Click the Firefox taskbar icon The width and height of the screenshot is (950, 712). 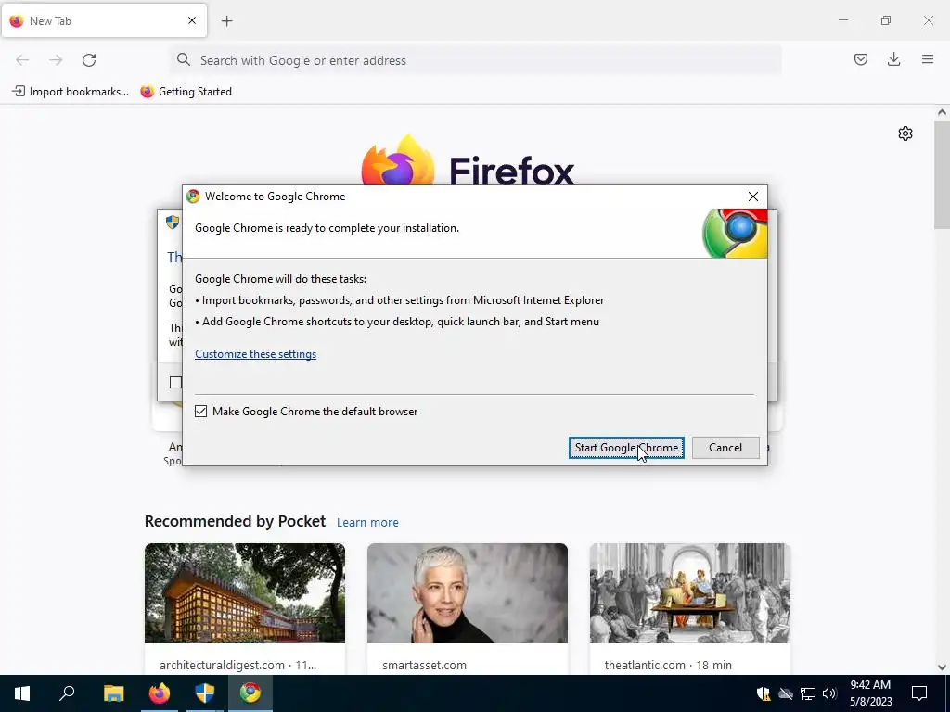click(160, 693)
